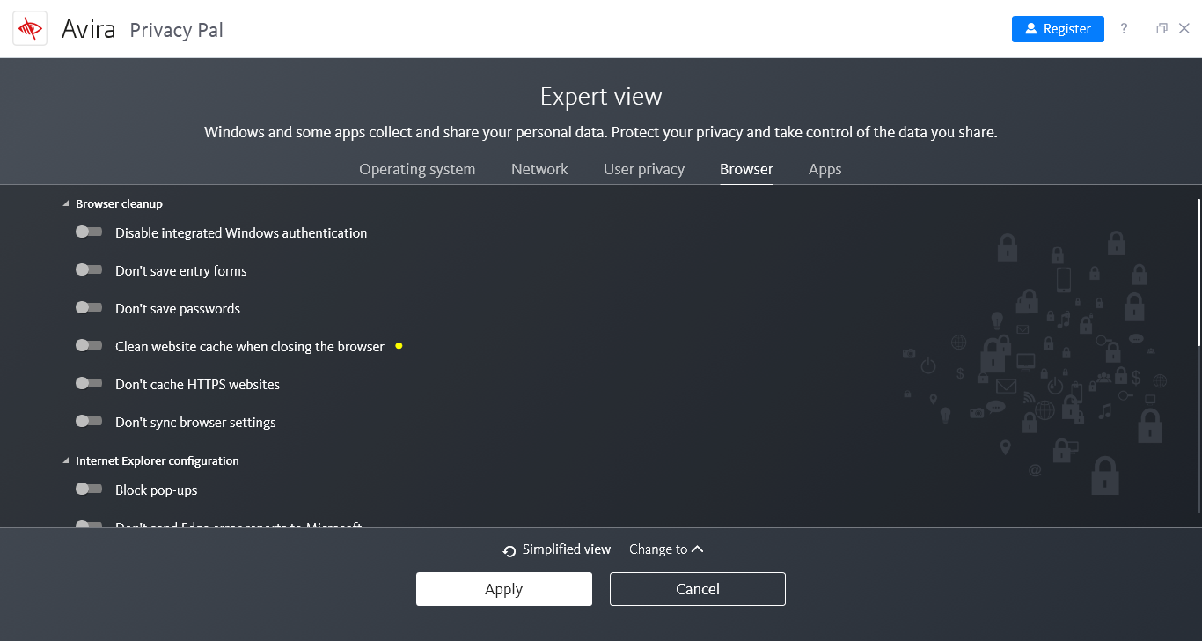The height and width of the screenshot is (641, 1202).
Task: Toggle the Block pop-ups switch
Action: pyautogui.click(x=89, y=490)
